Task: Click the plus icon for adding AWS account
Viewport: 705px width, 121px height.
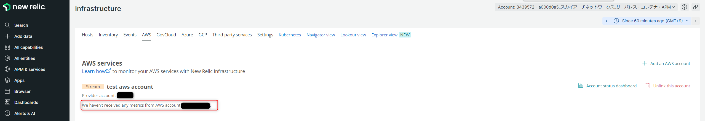Action: pos(645,63)
